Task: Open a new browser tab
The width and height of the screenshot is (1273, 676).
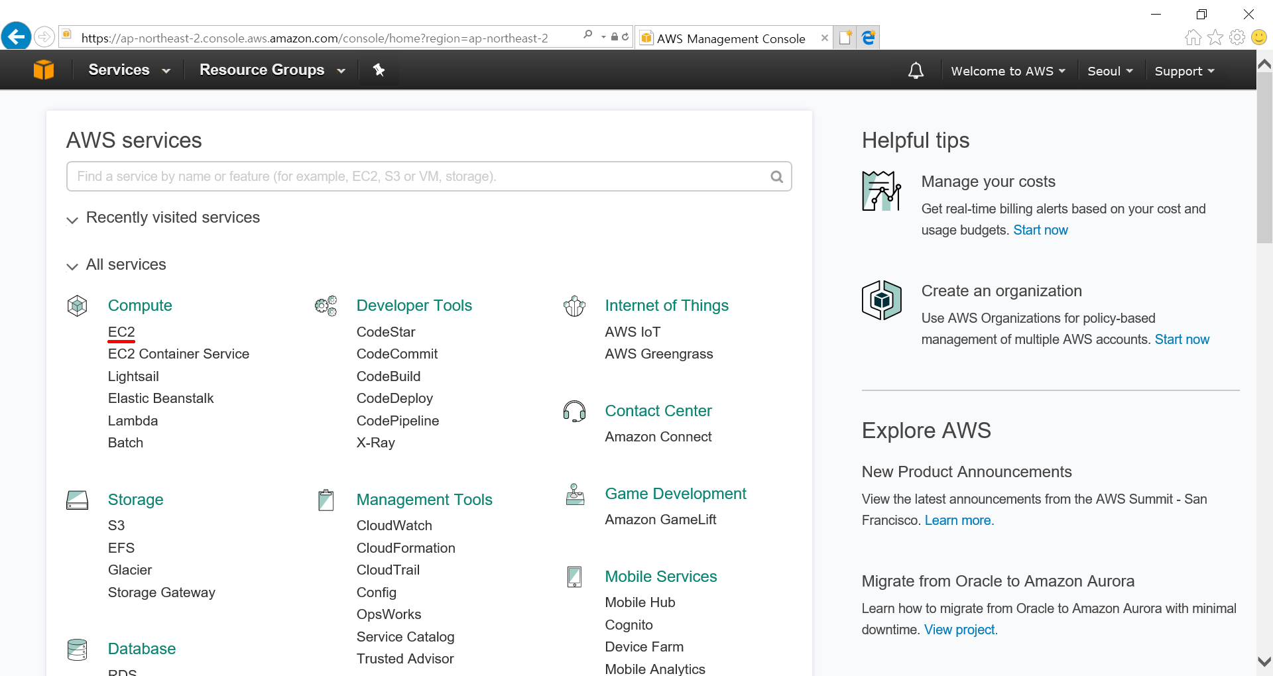Action: (x=845, y=38)
